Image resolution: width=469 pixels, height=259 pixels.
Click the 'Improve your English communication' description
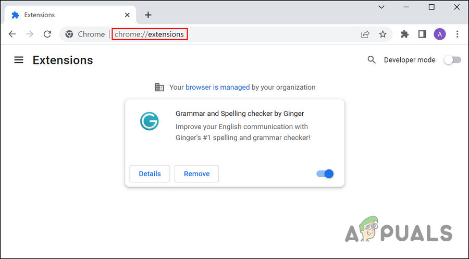(x=243, y=132)
